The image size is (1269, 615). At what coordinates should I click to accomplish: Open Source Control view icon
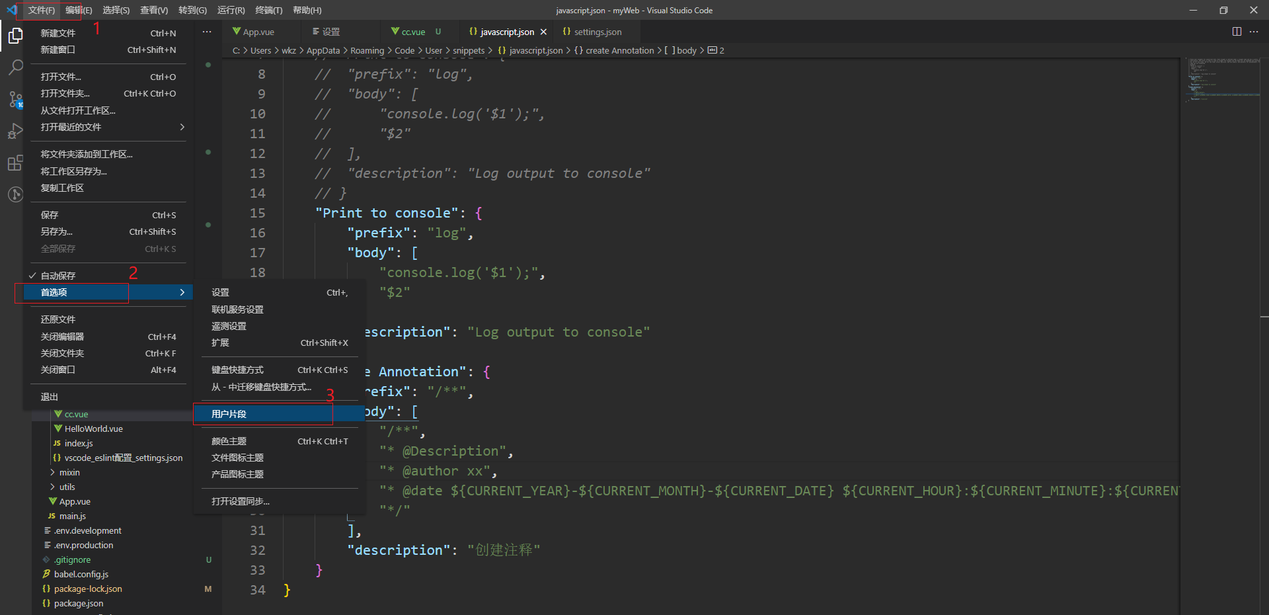point(15,99)
